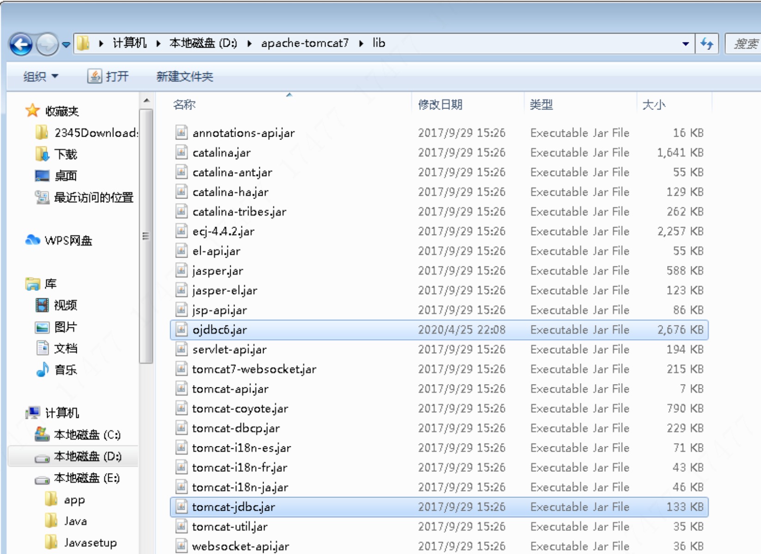The image size is (761, 554).
Task: Go back with the Back arrow button
Action: pos(21,44)
